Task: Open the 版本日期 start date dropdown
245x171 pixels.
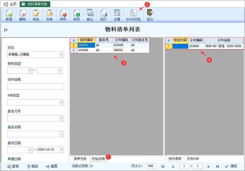Action: (x=30, y=150)
